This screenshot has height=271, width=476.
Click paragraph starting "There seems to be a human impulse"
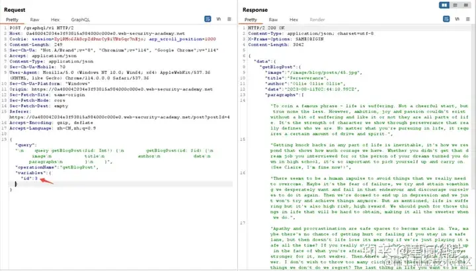tap(370, 198)
